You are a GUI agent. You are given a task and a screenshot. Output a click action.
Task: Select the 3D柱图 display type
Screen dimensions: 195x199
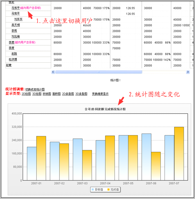pyautogui.click(x=37, y=94)
